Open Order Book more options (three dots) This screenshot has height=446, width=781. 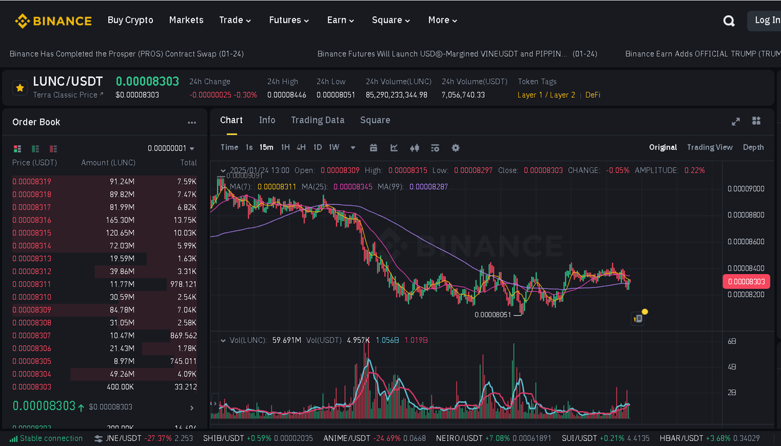pos(191,122)
